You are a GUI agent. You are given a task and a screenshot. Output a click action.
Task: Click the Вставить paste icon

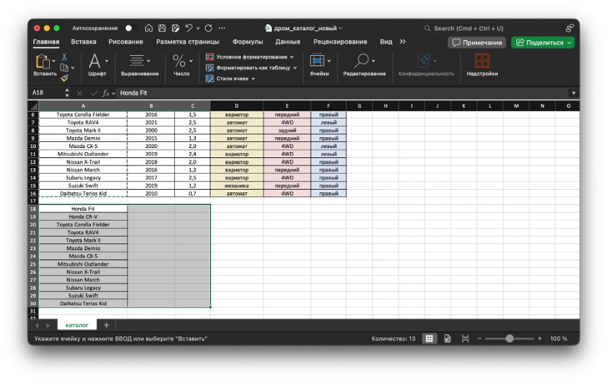click(x=42, y=61)
